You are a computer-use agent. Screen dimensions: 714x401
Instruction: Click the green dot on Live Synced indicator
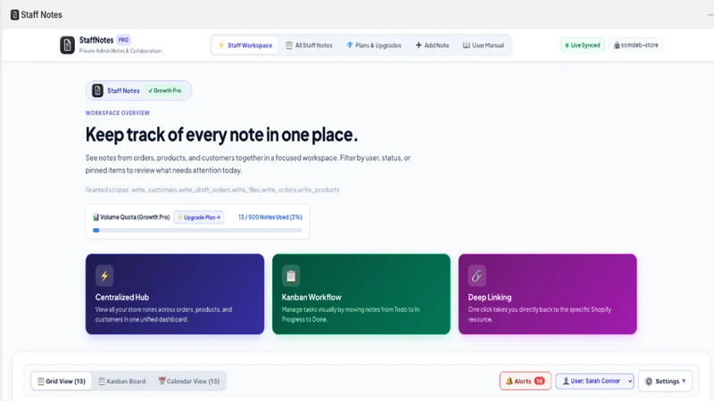[567, 45]
